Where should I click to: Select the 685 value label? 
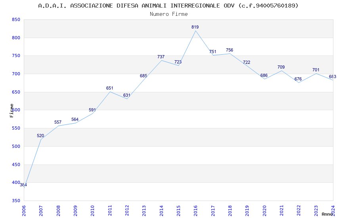(144, 76)
